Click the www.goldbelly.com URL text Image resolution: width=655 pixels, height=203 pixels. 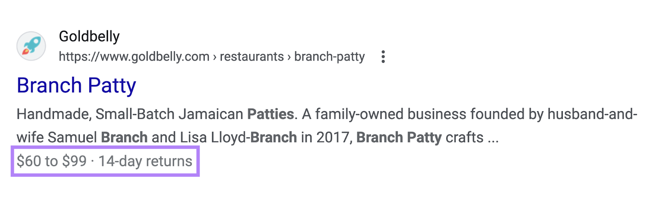click(134, 56)
